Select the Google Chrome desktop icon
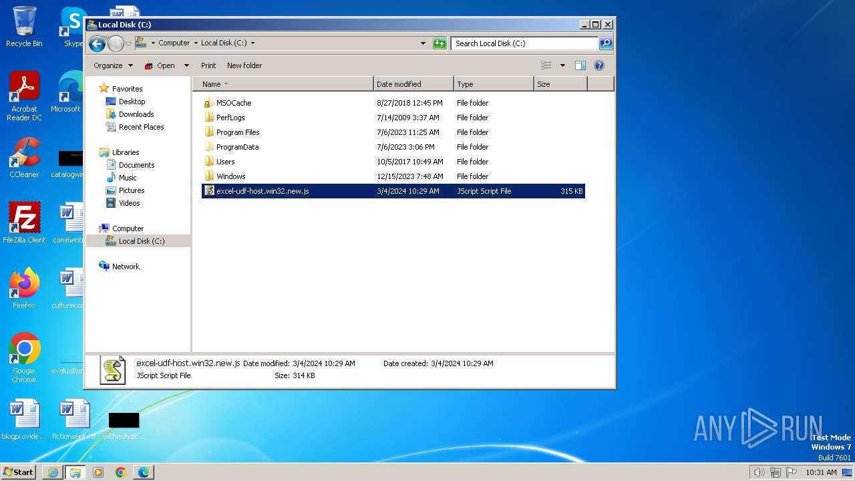This screenshot has width=855, height=481. (24, 358)
